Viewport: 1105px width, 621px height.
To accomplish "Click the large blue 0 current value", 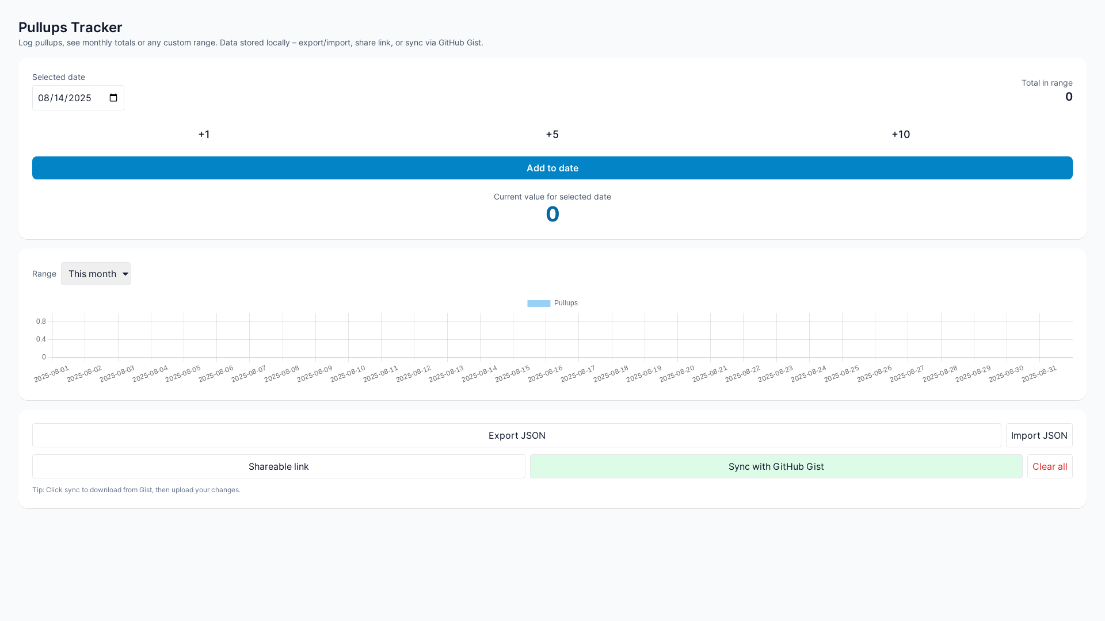I will (552, 214).
